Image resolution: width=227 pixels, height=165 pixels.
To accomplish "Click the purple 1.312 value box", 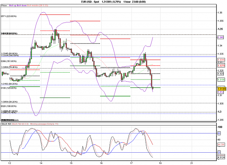I will pyautogui.click(x=220, y=92).
